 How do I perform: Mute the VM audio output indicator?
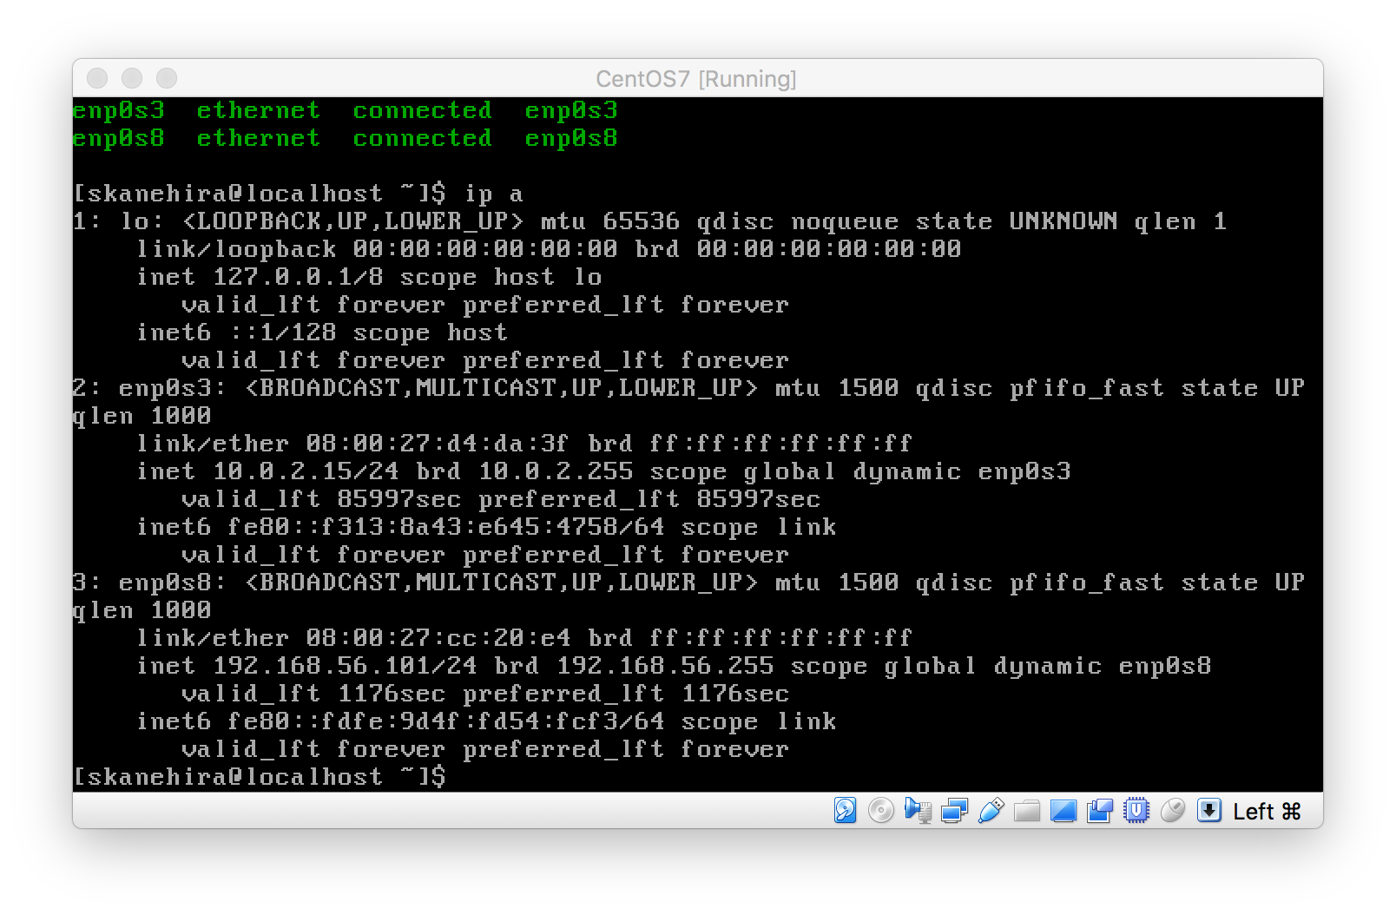[x=918, y=810]
